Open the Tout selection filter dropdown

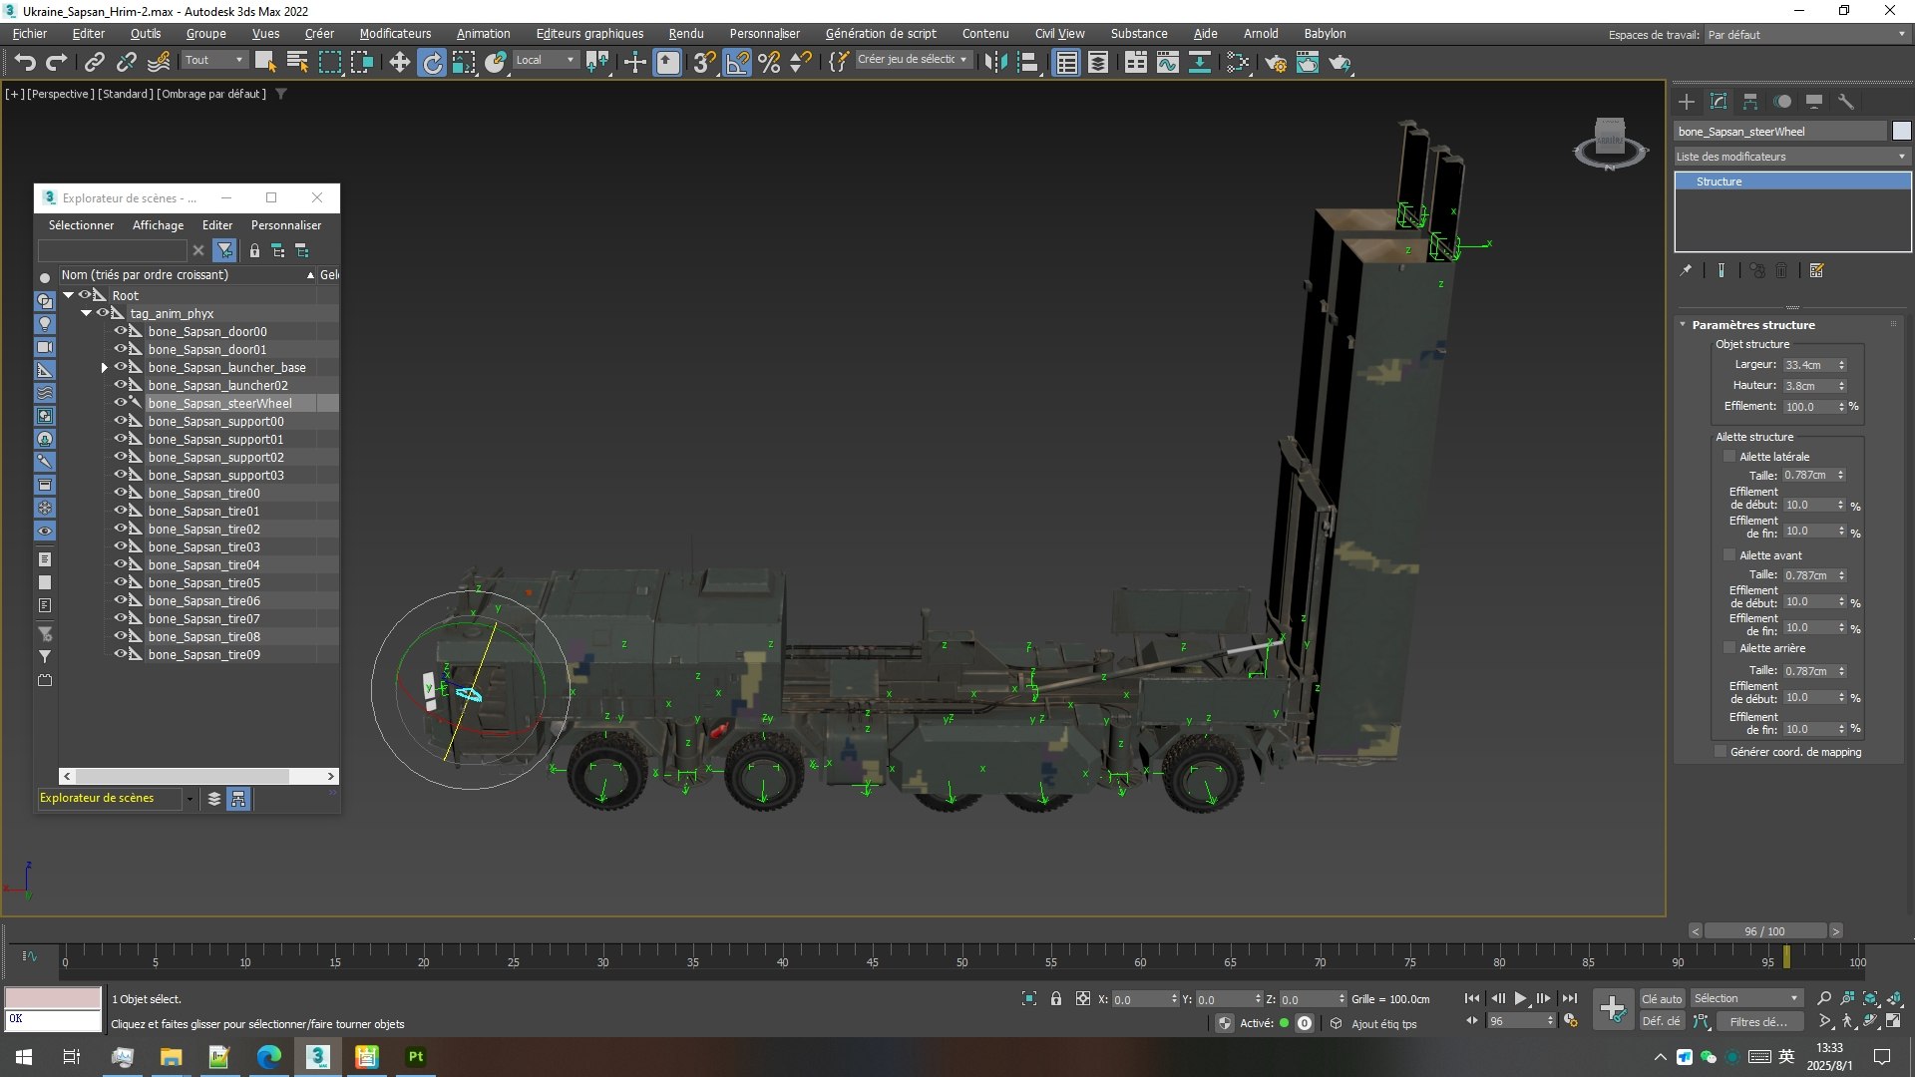(x=213, y=60)
